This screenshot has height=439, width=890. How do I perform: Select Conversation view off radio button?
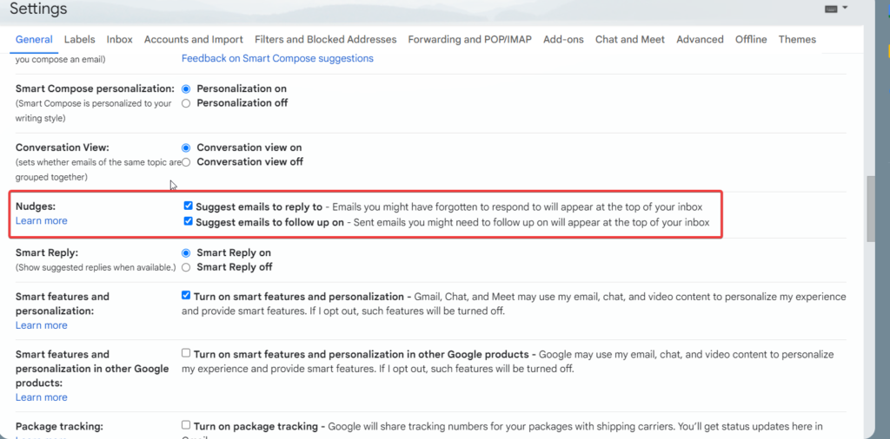(186, 162)
